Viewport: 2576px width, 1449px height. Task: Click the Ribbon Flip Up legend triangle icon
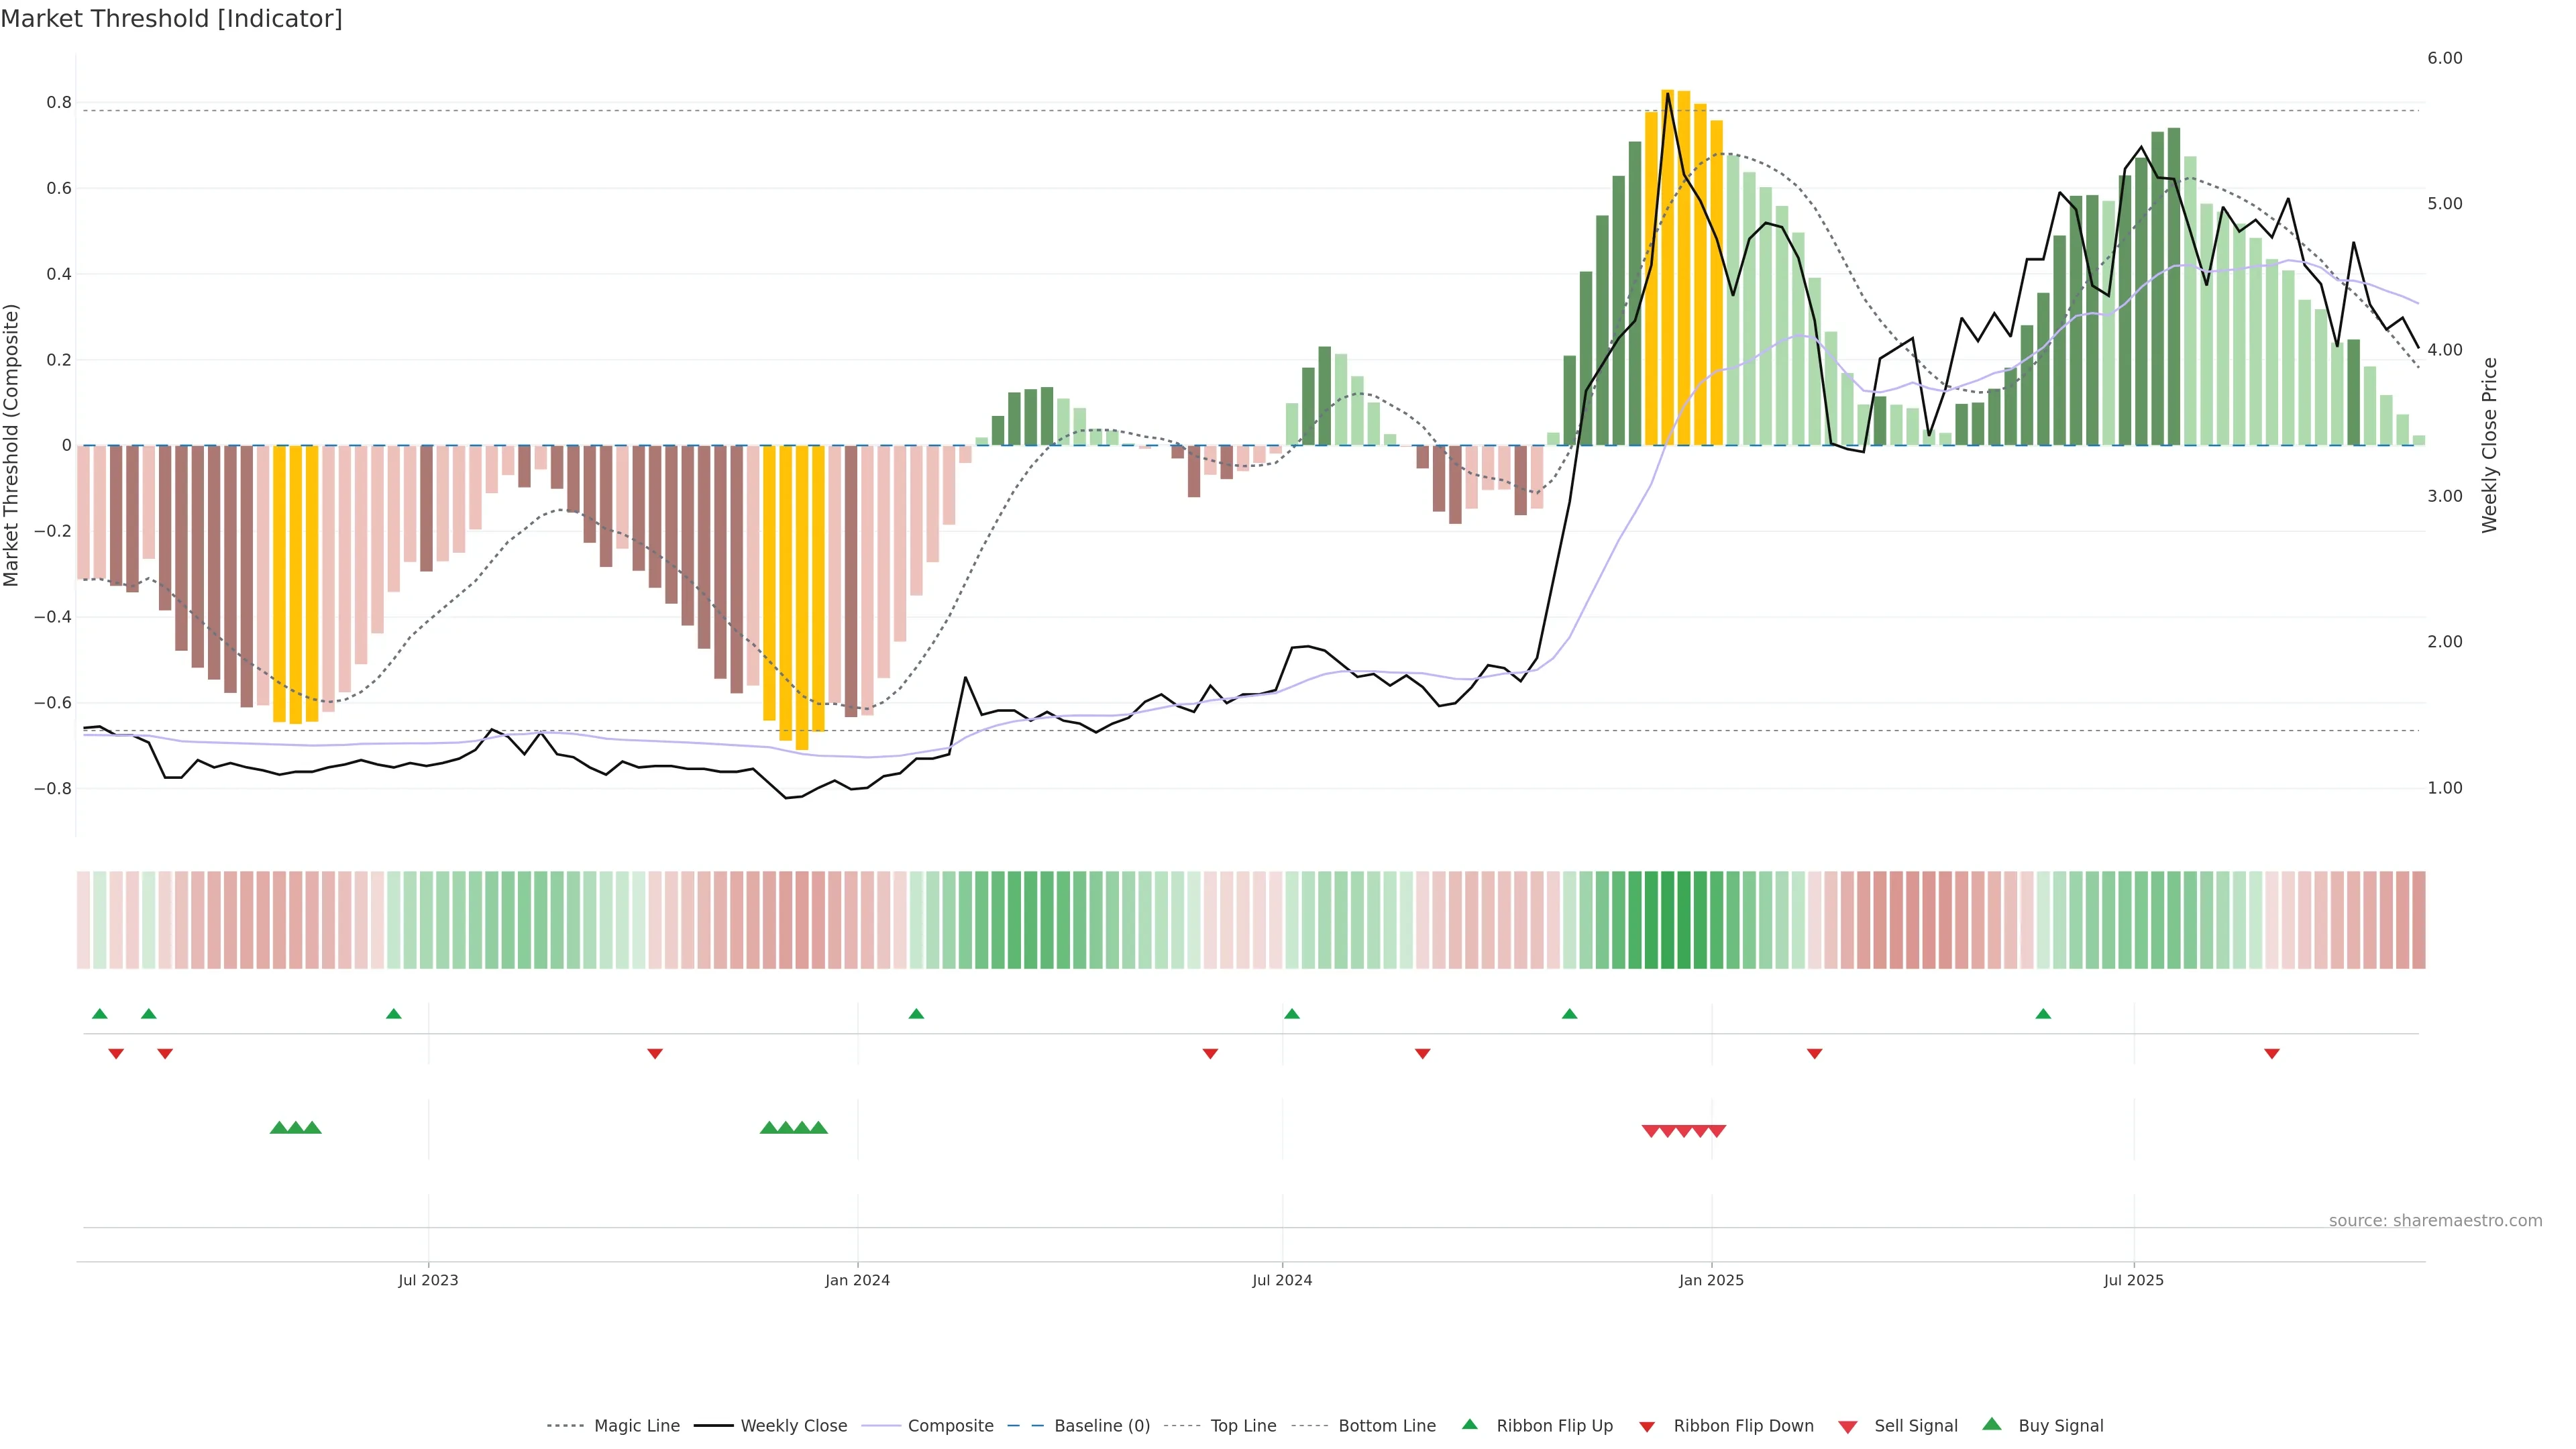point(1469,1424)
